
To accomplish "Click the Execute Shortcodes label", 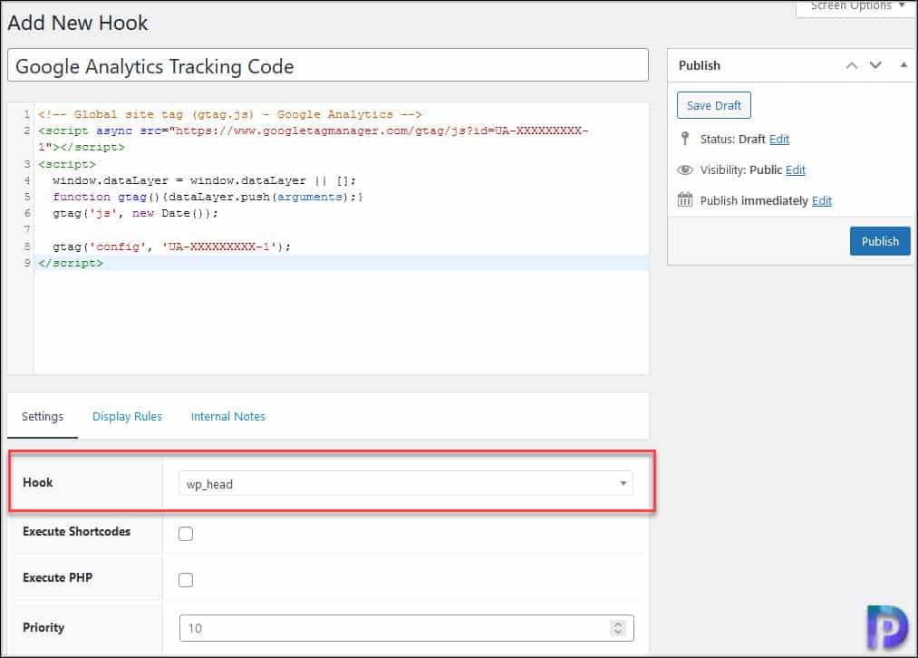I will coord(77,531).
